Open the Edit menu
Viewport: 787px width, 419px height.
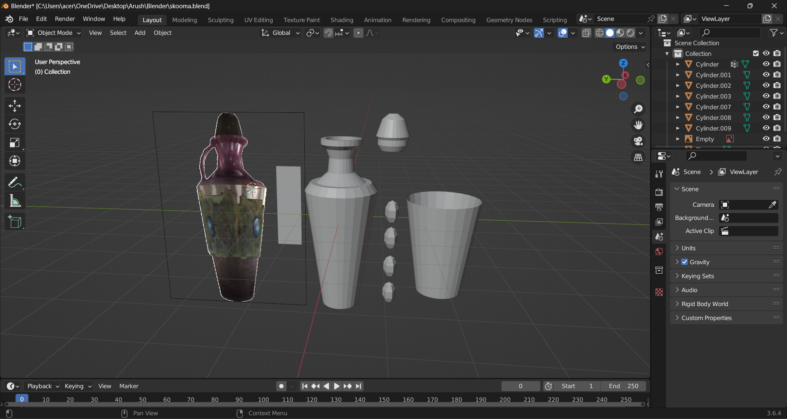tap(41, 19)
